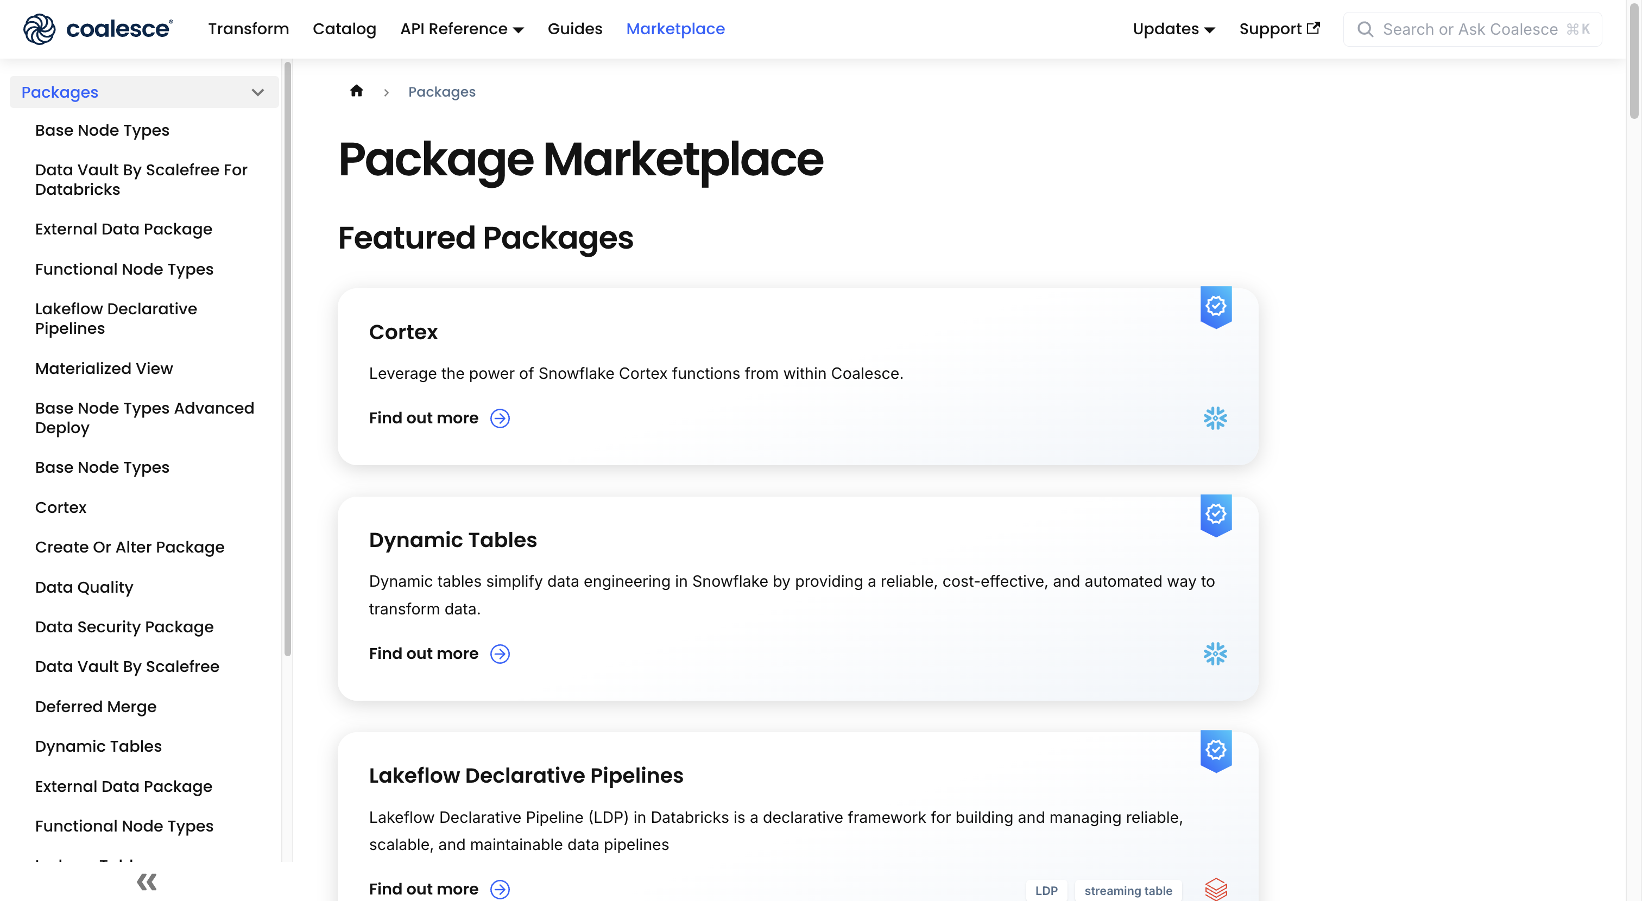Click the home breadcrumb icon
This screenshot has height=901, width=1642.
[356, 91]
